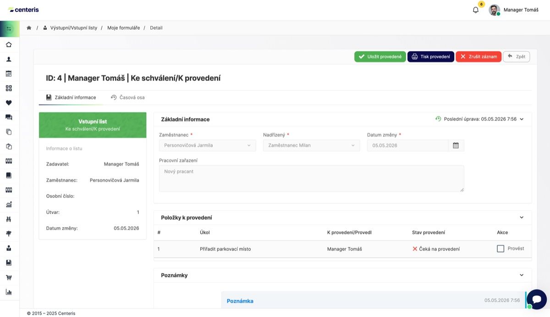Viewport: 550px width, 317px height.
Task: Open the chat support bubble widget
Action: click(537, 299)
